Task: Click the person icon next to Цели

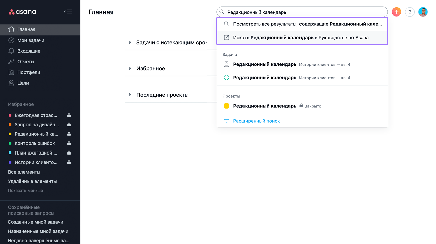Action: coord(11,83)
